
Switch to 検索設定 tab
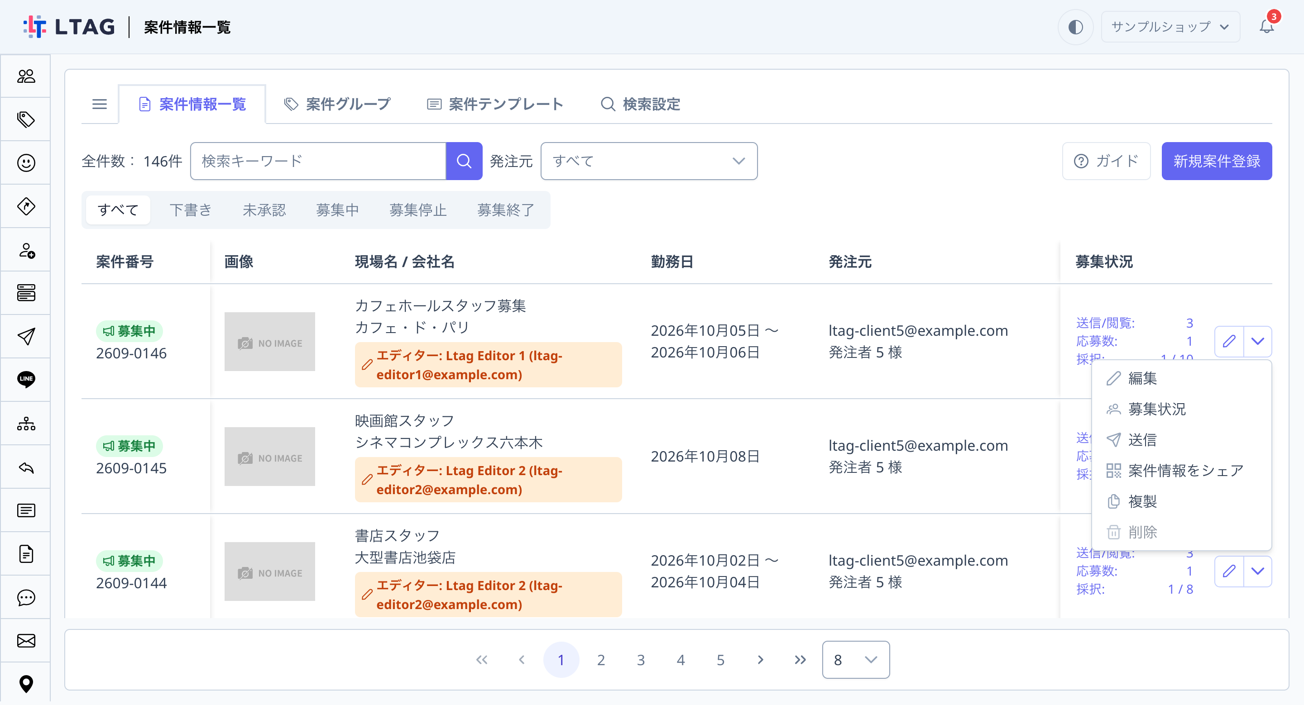640,104
